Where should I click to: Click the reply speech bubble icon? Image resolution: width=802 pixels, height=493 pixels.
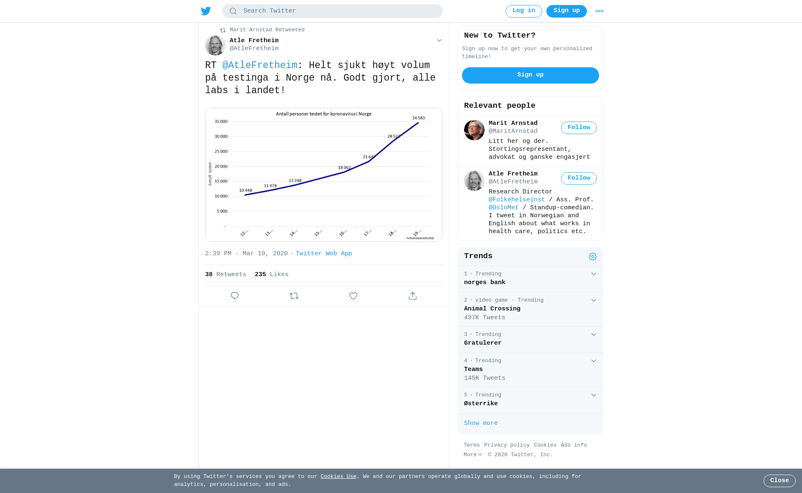pyautogui.click(x=235, y=296)
